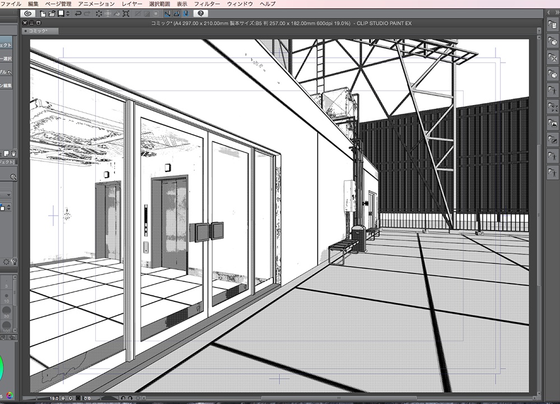This screenshot has height=404, width=560.
Task: Click tool property stepper arrows beside swatch
Action: point(8,207)
